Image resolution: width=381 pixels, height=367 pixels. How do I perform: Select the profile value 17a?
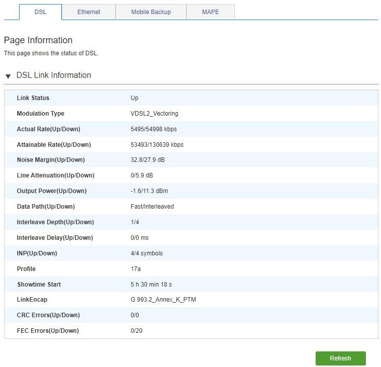[136, 269]
